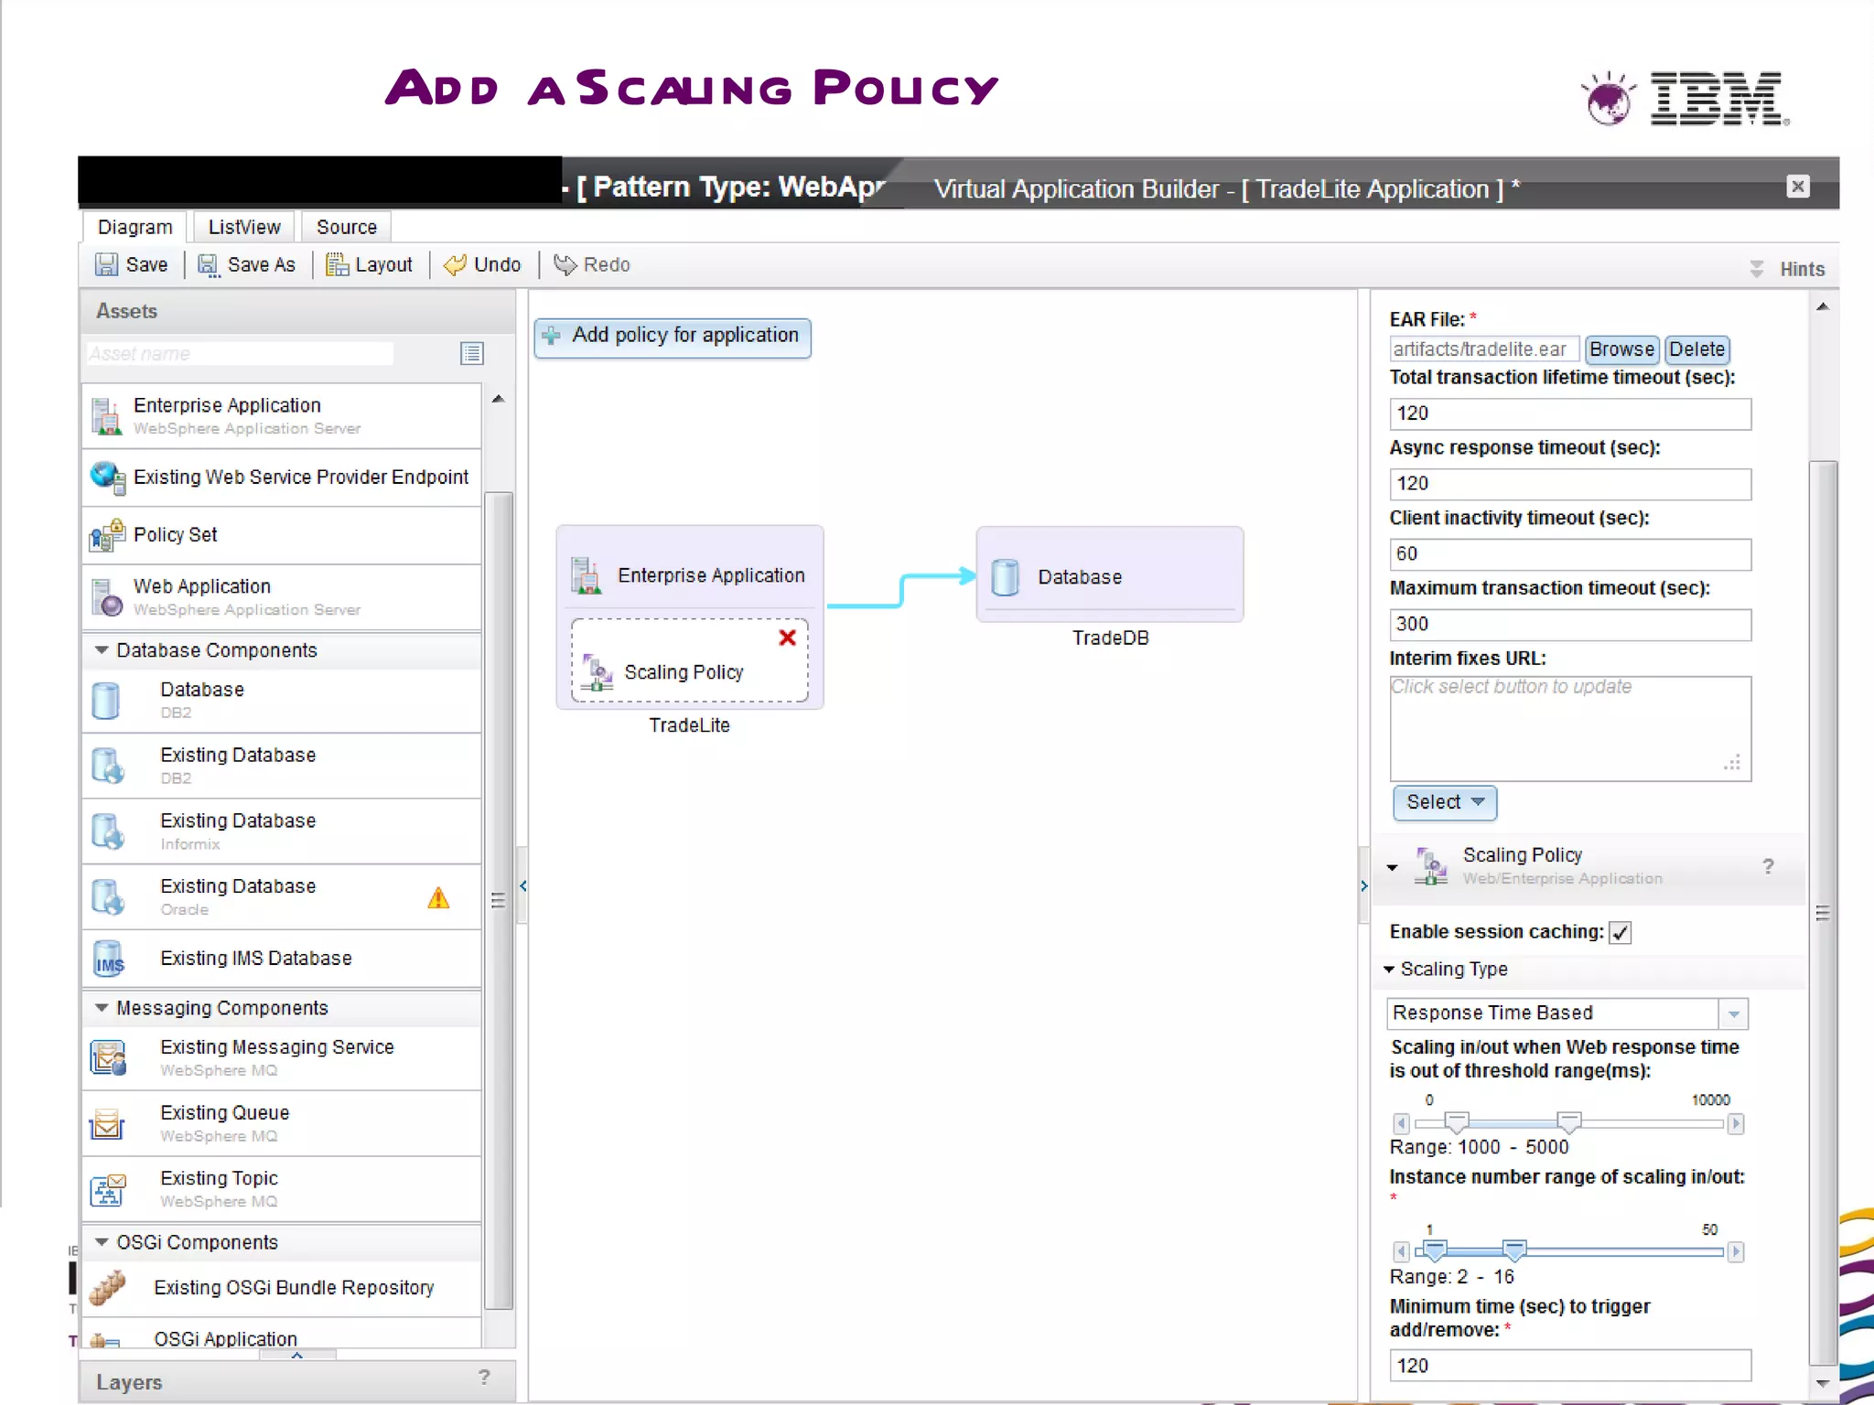Select the Existing Queue icon
The height and width of the screenshot is (1405, 1874).
pos(107,1123)
